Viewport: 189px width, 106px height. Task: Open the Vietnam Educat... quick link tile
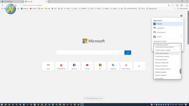point(126,66)
